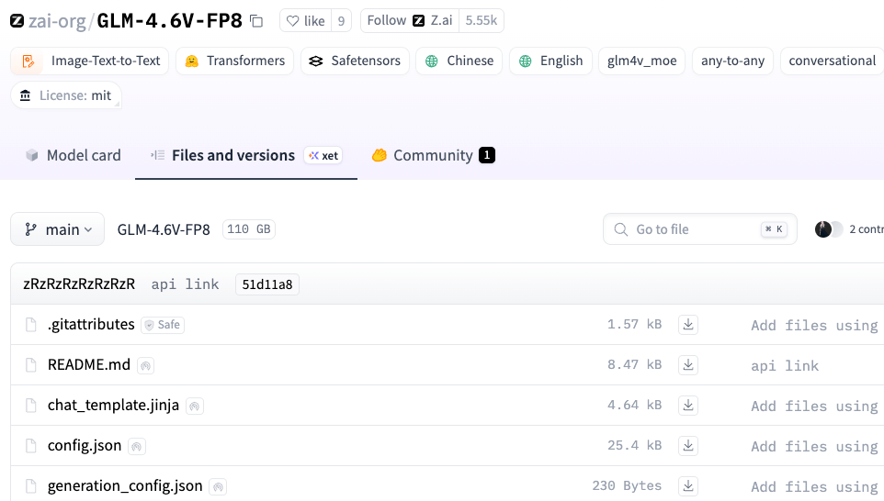Select the Safetensors tag
Image resolution: width=884 pixels, height=501 pixels.
[x=355, y=61]
